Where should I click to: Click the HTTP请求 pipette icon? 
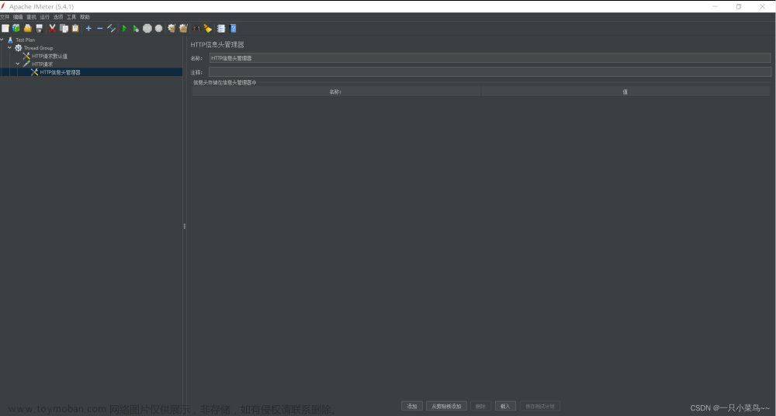coord(26,64)
